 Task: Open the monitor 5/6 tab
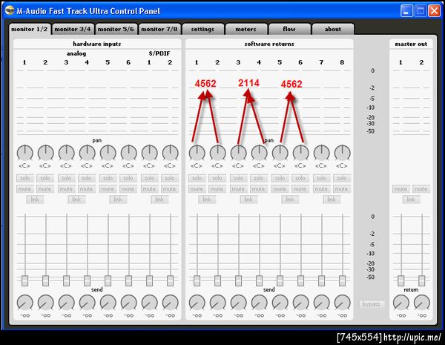pyautogui.click(x=116, y=29)
